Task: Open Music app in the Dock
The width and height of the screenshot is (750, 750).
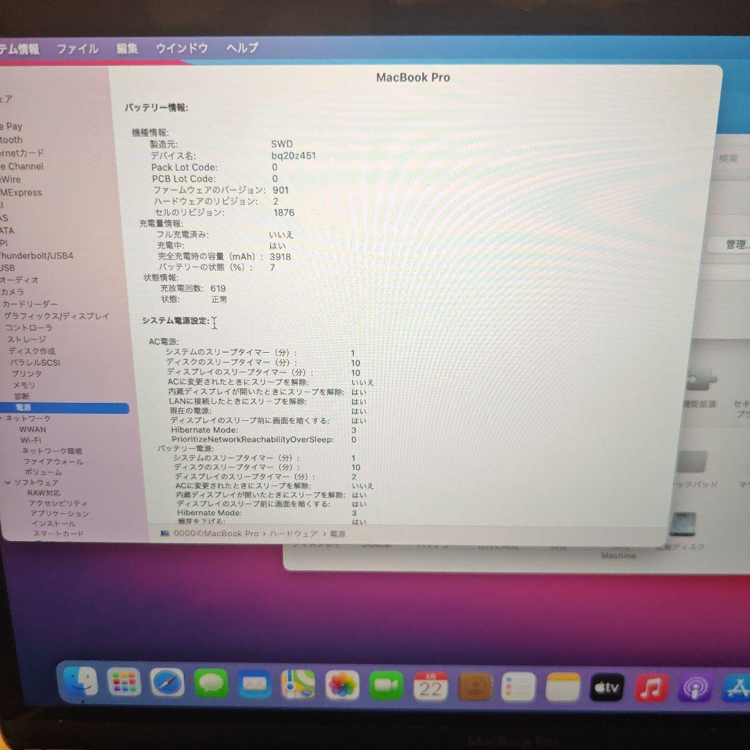Action: tap(651, 689)
